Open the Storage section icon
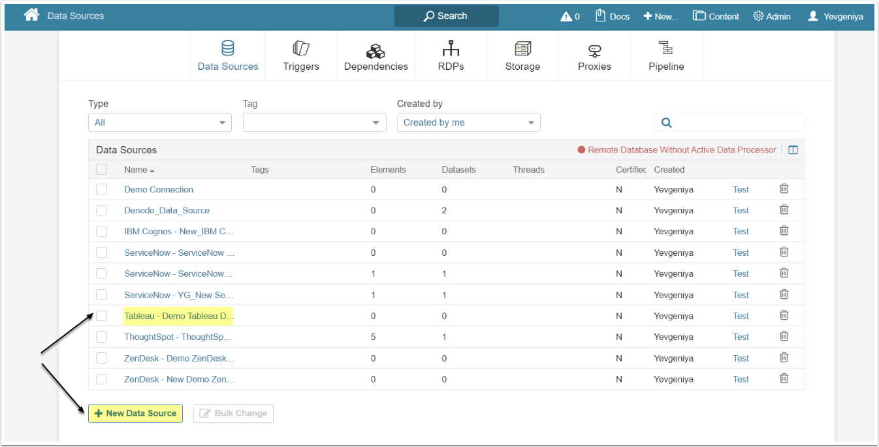The width and height of the screenshot is (879, 447). tap(522, 49)
